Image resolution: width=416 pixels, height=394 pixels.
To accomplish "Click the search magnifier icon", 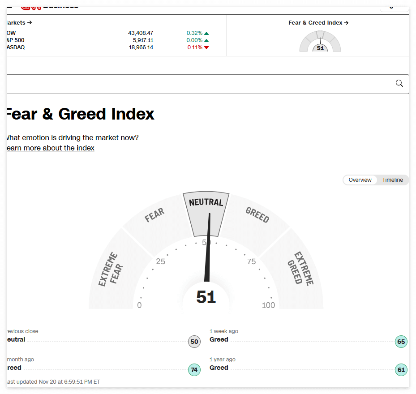I will (399, 84).
